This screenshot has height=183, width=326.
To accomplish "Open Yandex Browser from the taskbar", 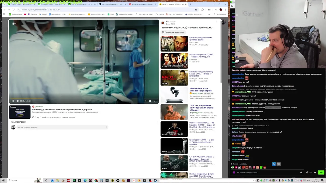I will point(134,180).
